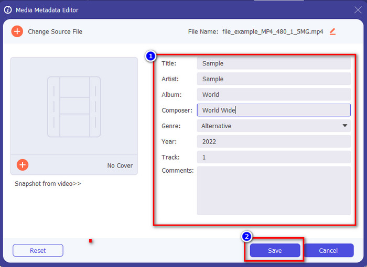Click the plus icon beside Change Source File
Viewport: 367px width, 267px height.
tap(17, 31)
